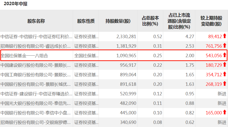Select shareholder 中国光大银行股份有限公司-泰信先...
This screenshot has height=127, width=228.
pyautogui.click(x=36, y=103)
